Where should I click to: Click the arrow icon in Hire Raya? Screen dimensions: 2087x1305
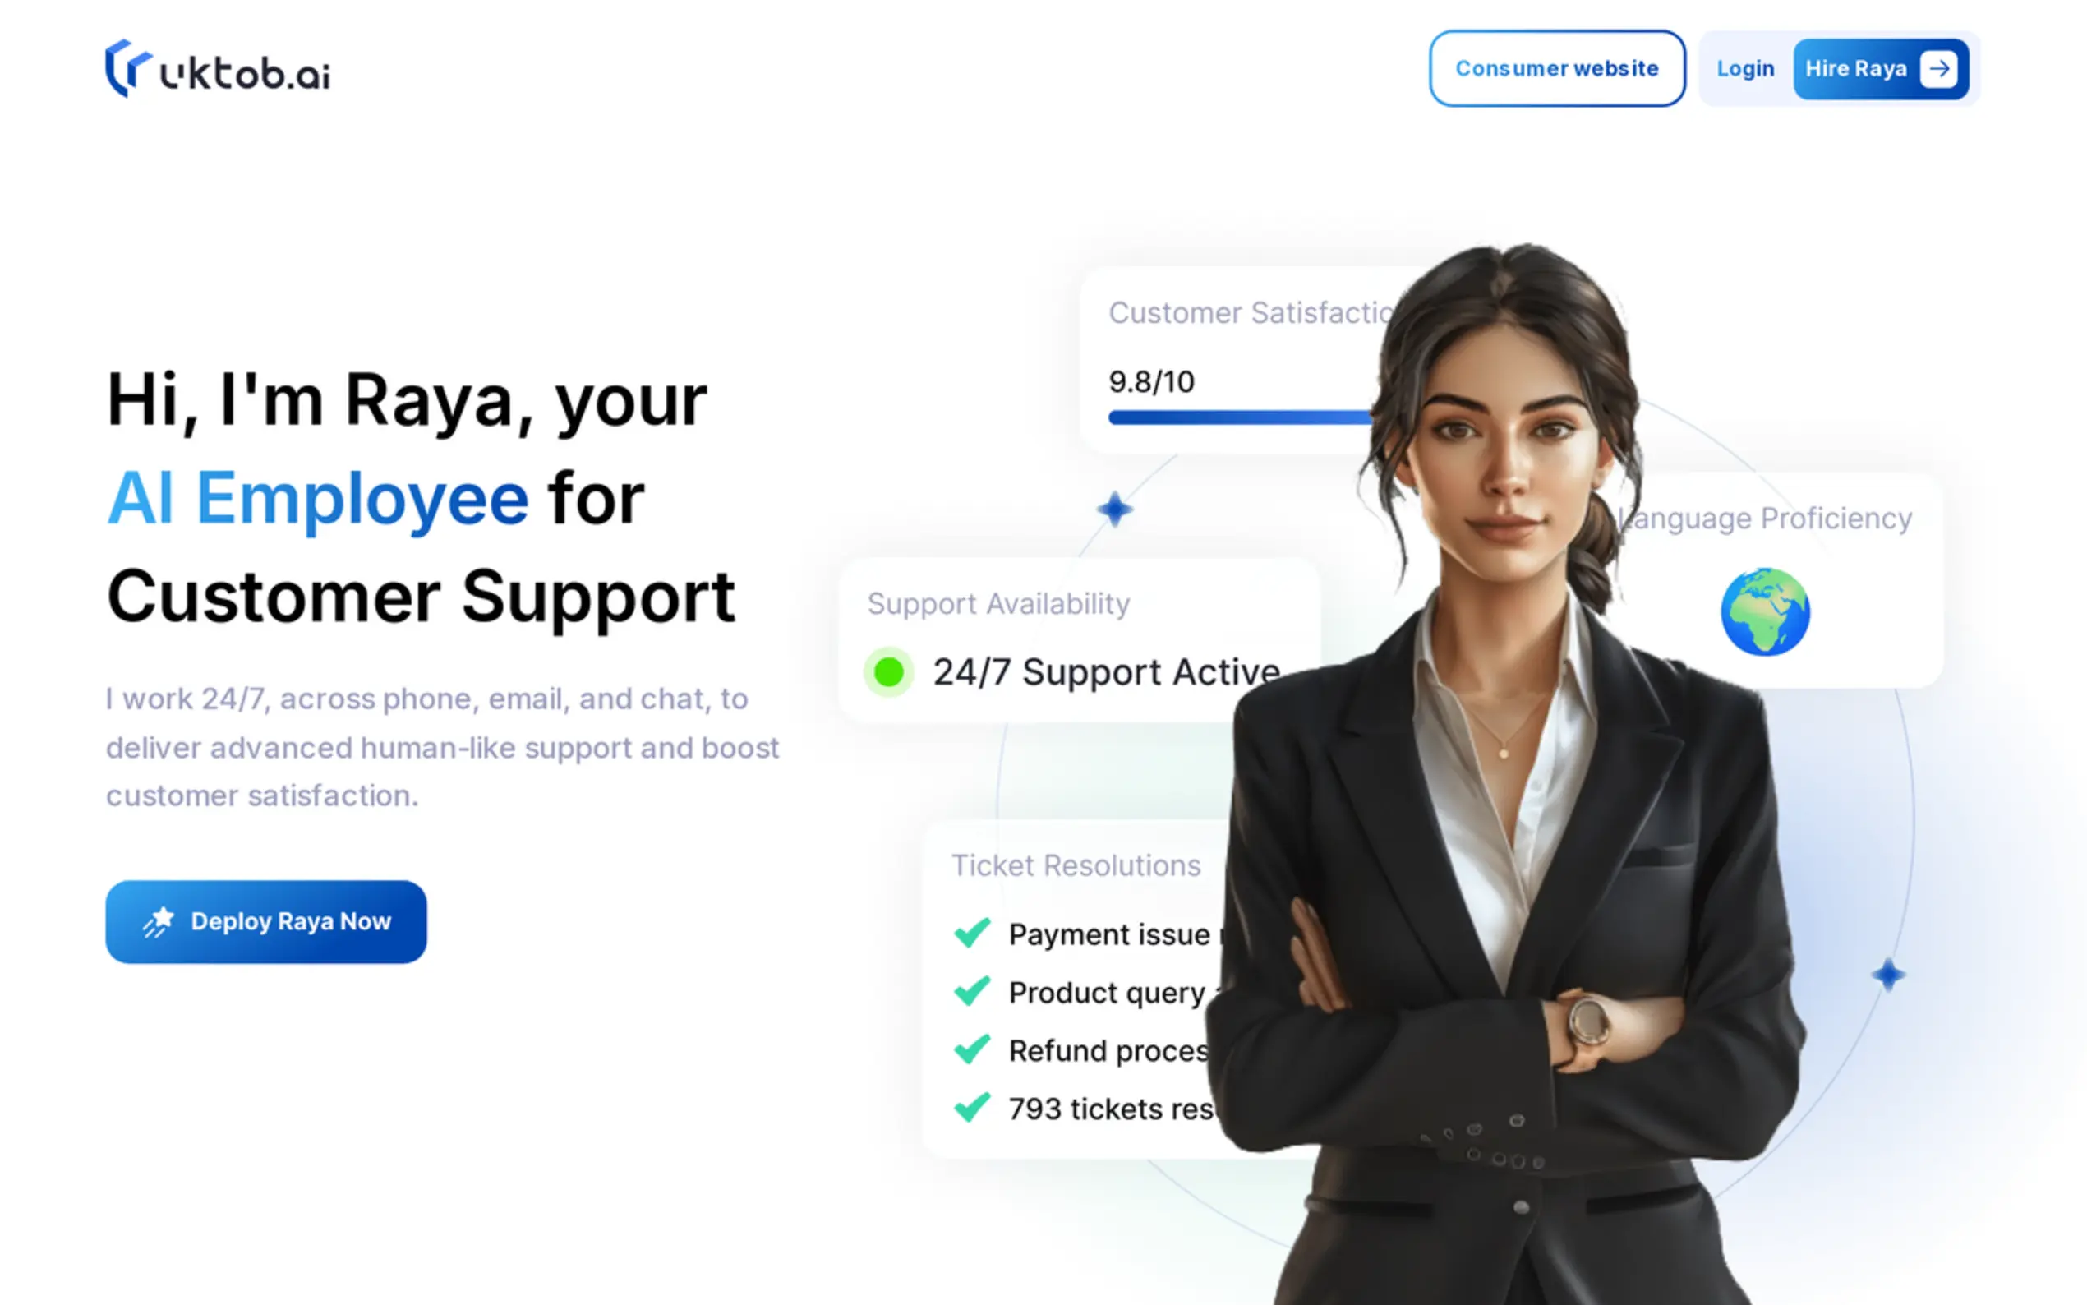(1937, 69)
